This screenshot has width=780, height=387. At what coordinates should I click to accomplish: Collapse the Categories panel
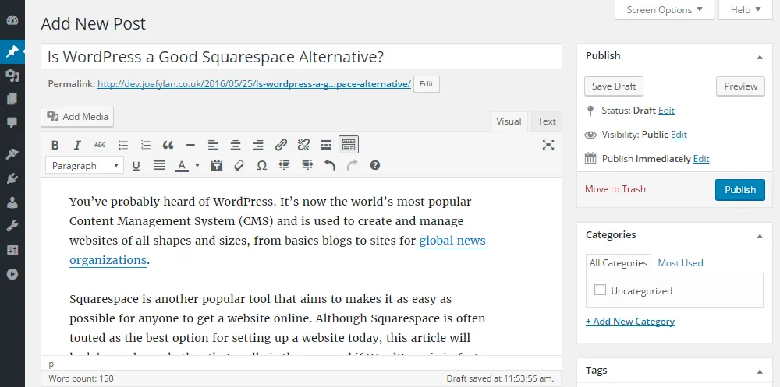(760, 237)
